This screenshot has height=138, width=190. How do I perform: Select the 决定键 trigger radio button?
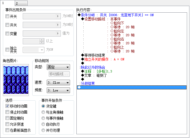(43, 106)
